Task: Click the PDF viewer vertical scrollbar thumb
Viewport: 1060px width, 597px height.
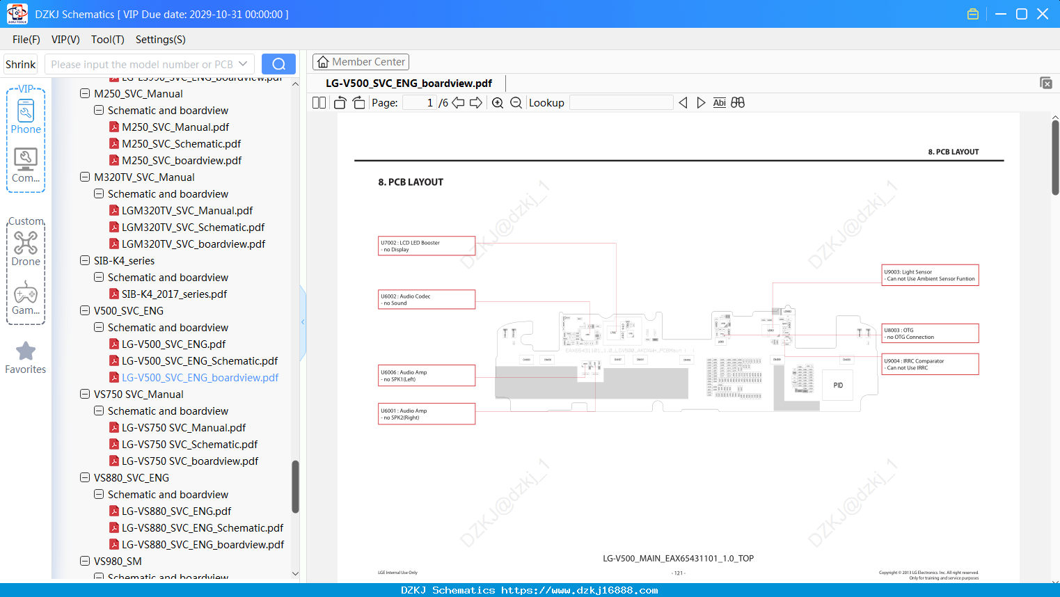Action: point(1055,158)
